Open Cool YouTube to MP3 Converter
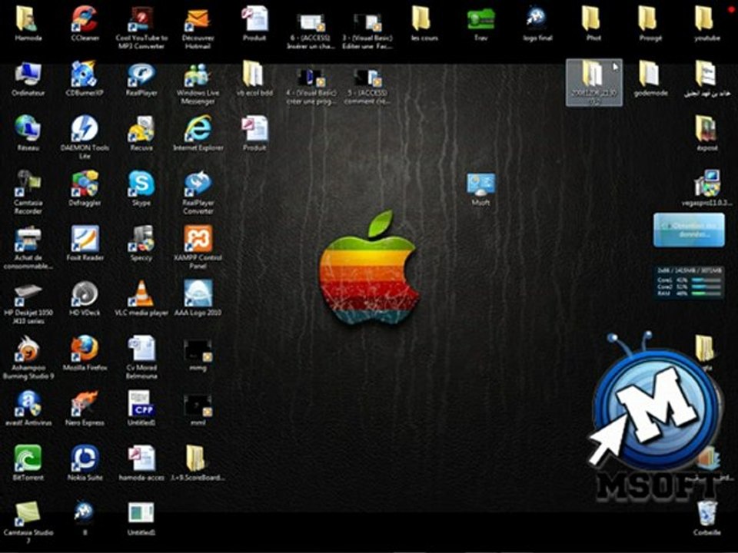Screen dimensions: 738x553 click(x=141, y=28)
